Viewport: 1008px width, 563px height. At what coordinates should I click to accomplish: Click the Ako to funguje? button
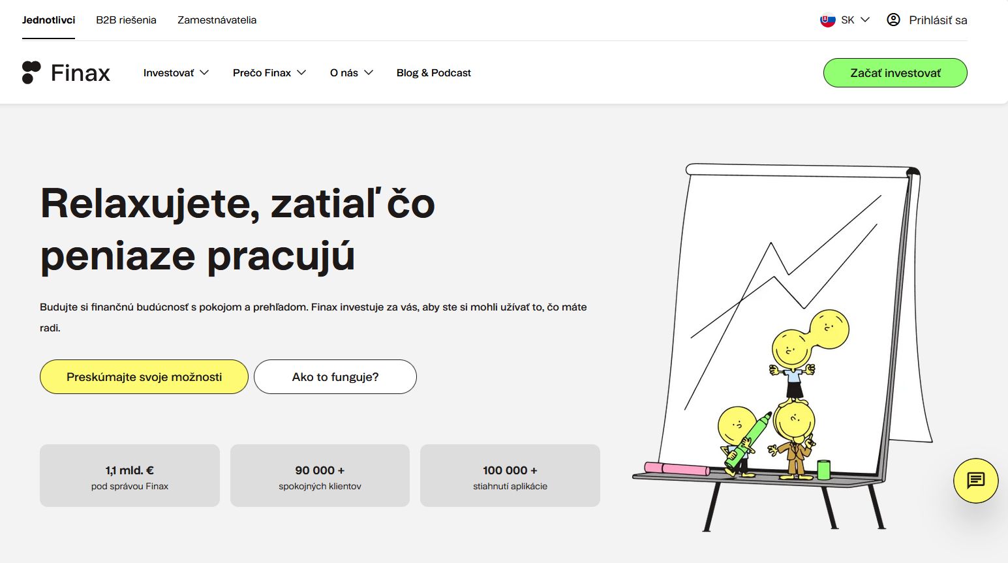pyautogui.click(x=335, y=377)
